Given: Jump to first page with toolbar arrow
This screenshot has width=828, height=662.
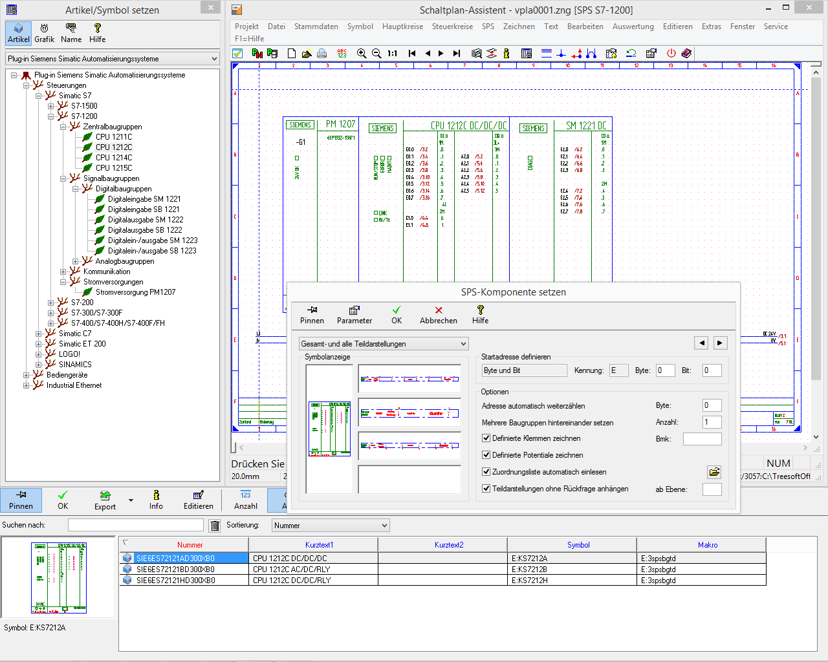Looking at the screenshot, I should (412, 54).
